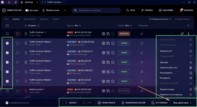
Task: Open the settings gear icon in title bar
Action: [x=16, y=2]
